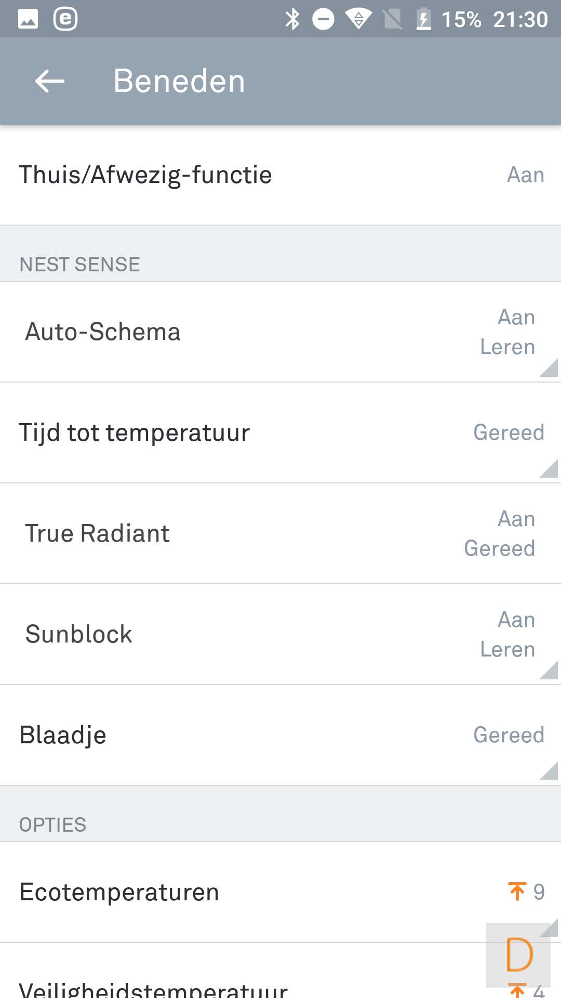Open the Auto-Schema settings row
This screenshot has width=561, height=998.
[103, 332]
